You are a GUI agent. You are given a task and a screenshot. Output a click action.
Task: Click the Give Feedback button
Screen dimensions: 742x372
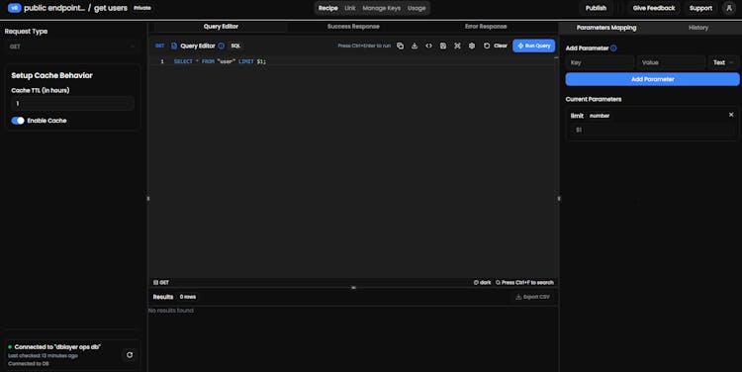pos(654,8)
